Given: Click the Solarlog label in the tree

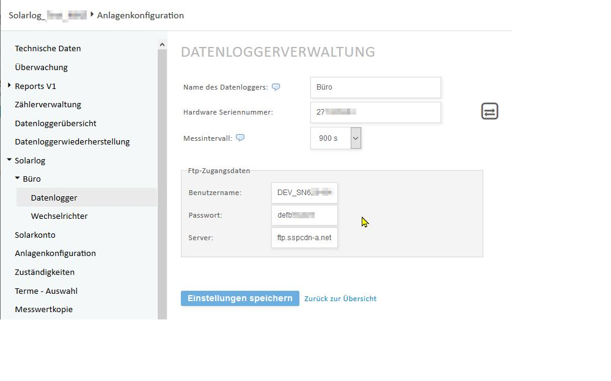Looking at the screenshot, I should pyautogui.click(x=30, y=160).
